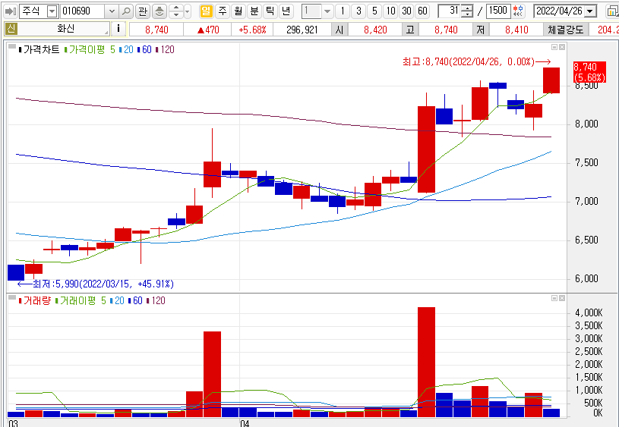Open the 주식 market type dropdown
The width and height of the screenshot is (619, 427).
click(52, 11)
